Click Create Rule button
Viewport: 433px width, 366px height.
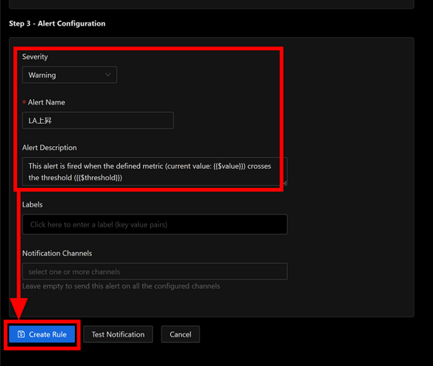(x=42, y=334)
